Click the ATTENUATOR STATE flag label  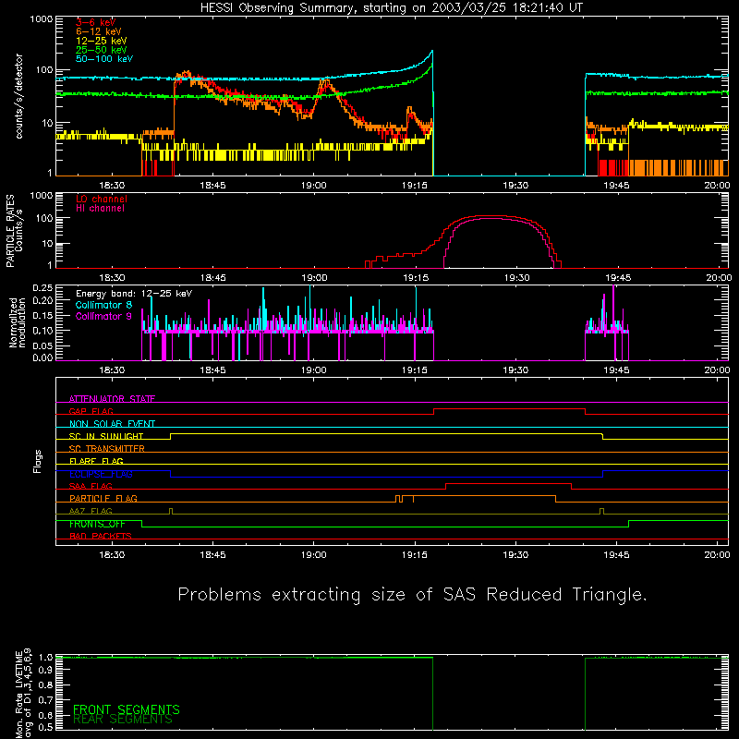[x=112, y=399]
